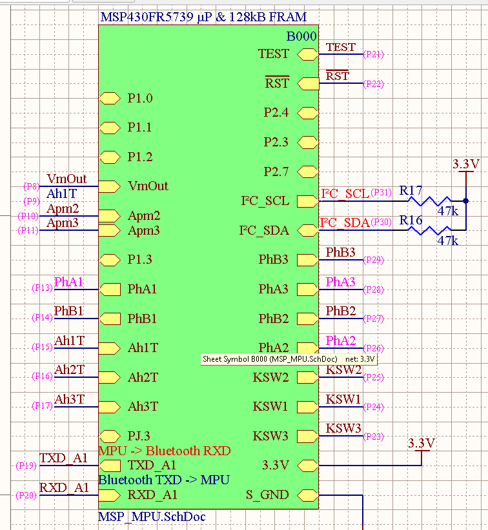
Task: Click the P1.2 sheet entry port symbol
Action: pos(110,157)
